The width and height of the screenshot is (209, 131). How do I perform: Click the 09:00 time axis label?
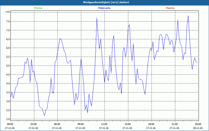(x=80, y=124)
